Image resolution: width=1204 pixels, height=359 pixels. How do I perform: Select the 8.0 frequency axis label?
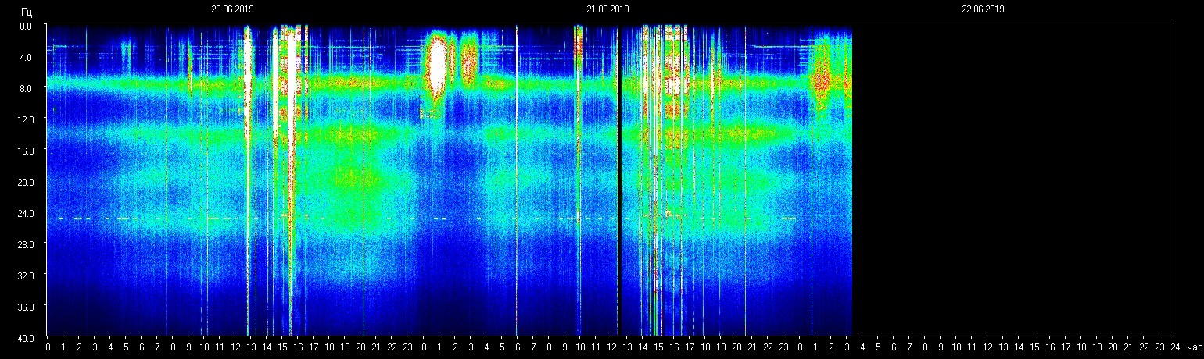tap(27, 88)
